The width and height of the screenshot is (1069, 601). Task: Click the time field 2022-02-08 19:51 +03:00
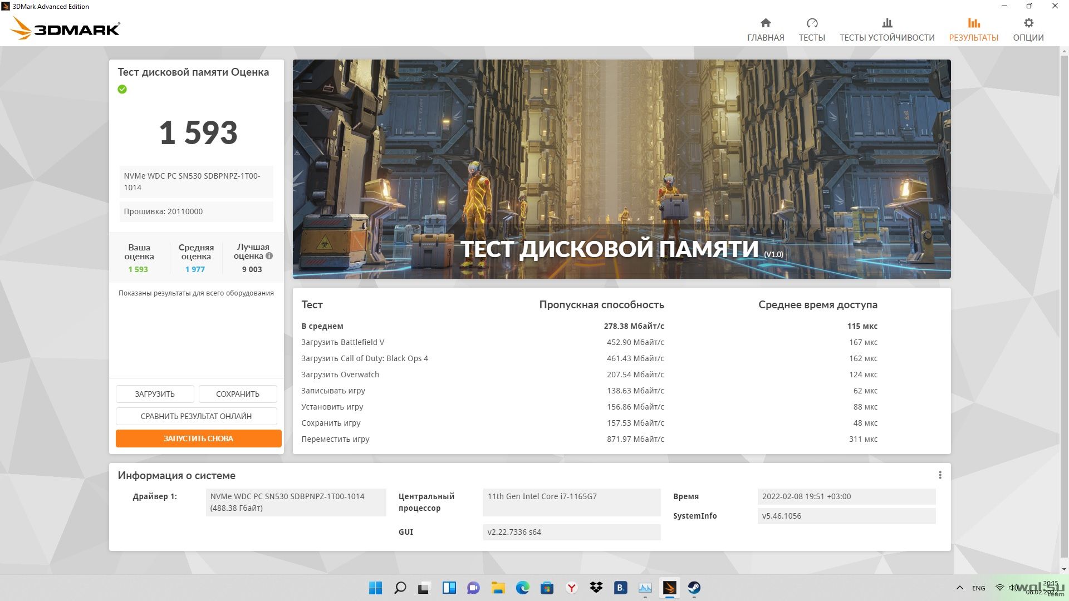coord(846,496)
